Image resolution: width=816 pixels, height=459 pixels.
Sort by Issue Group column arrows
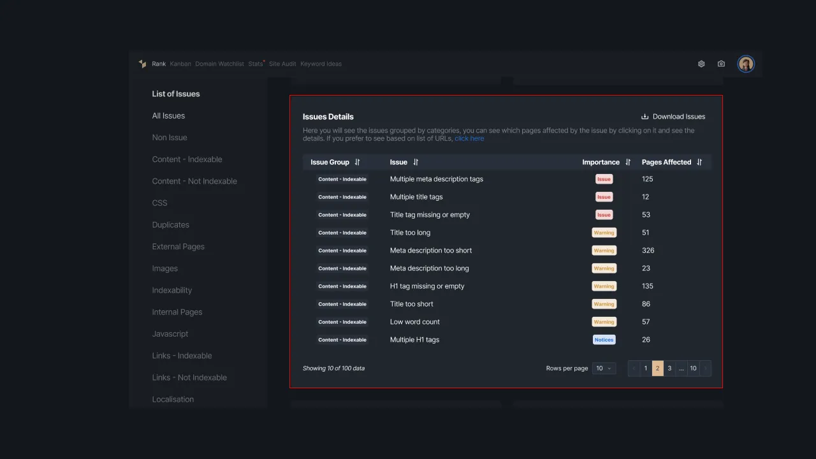tap(357, 162)
